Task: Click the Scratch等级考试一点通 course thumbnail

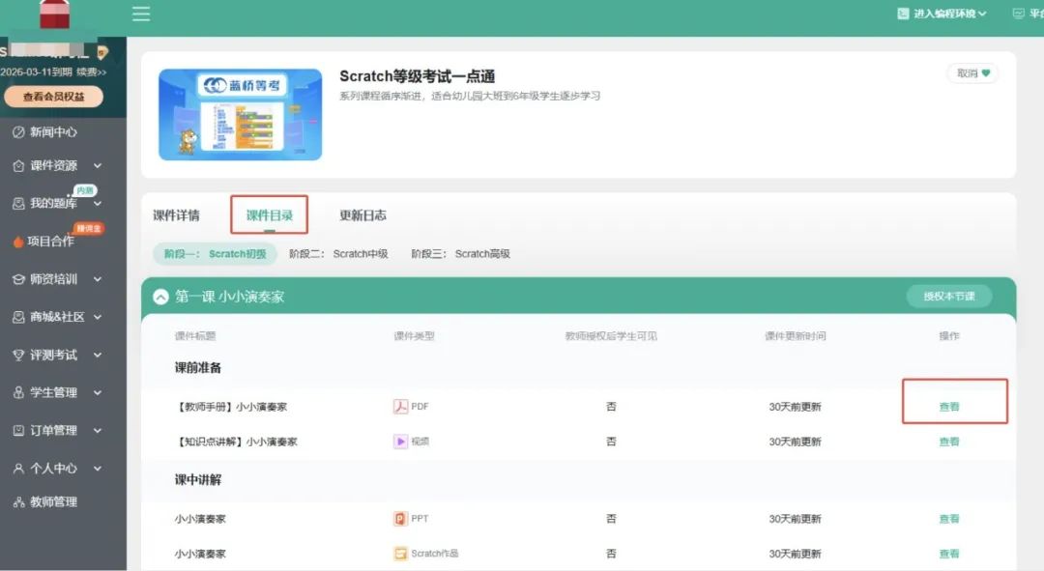Action: click(x=241, y=114)
